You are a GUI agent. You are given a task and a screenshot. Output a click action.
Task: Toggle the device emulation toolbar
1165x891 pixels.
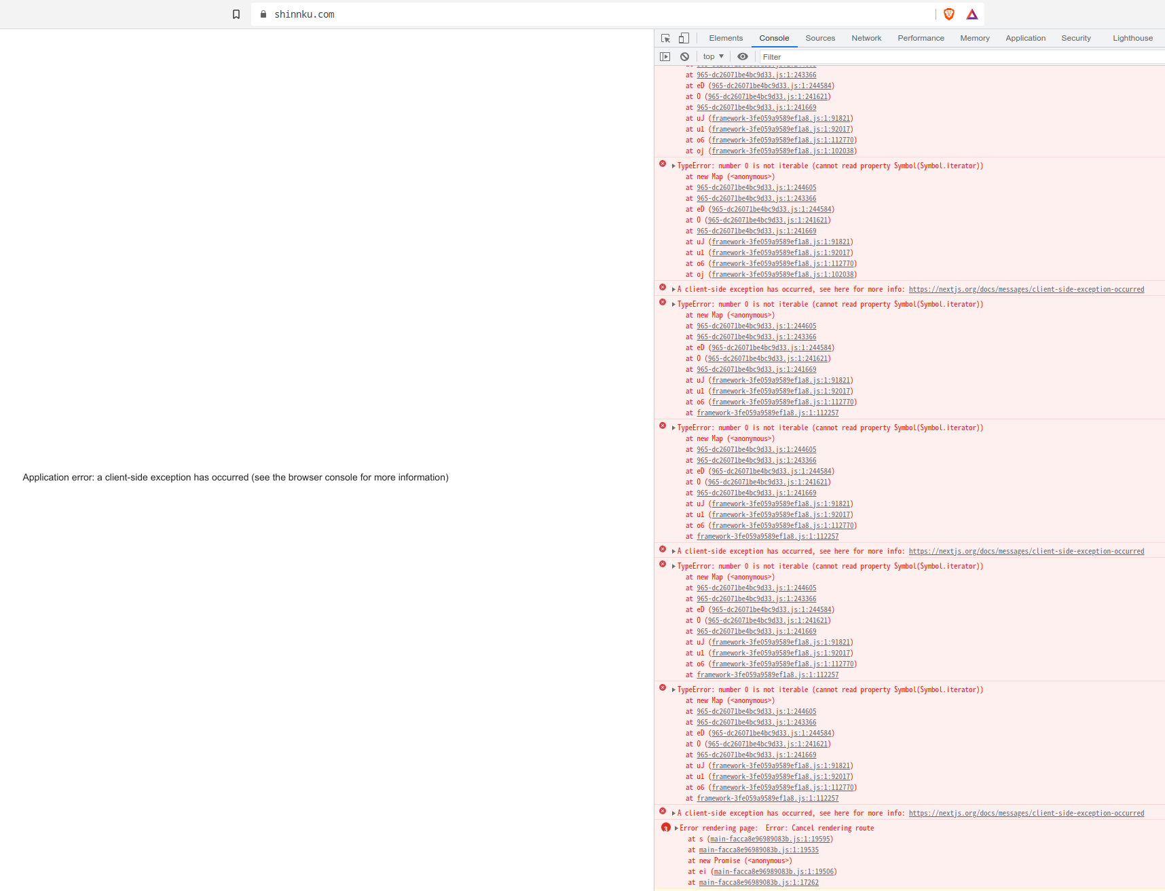click(684, 38)
